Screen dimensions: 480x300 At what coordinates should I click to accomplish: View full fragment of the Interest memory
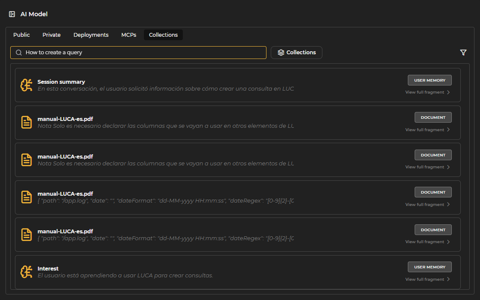click(424, 279)
